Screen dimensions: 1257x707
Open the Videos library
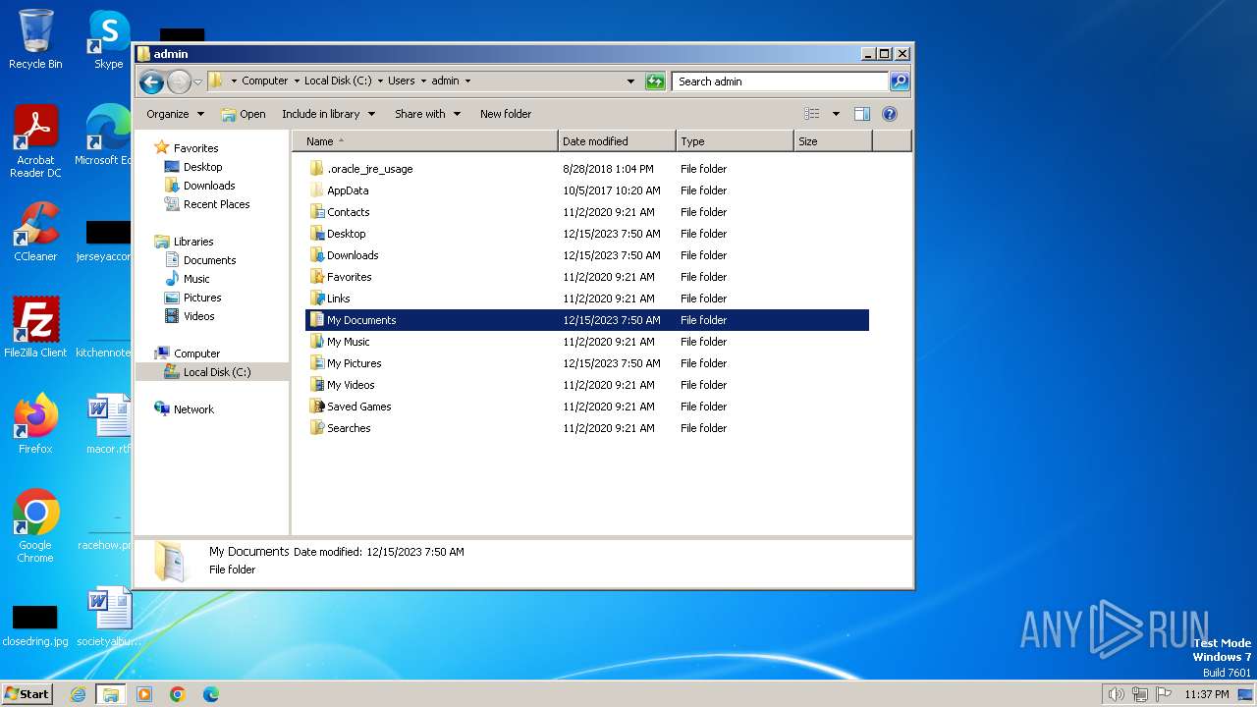tap(198, 316)
